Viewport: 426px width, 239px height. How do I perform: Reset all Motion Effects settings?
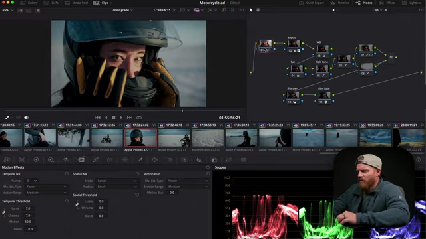[x=208, y=167]
